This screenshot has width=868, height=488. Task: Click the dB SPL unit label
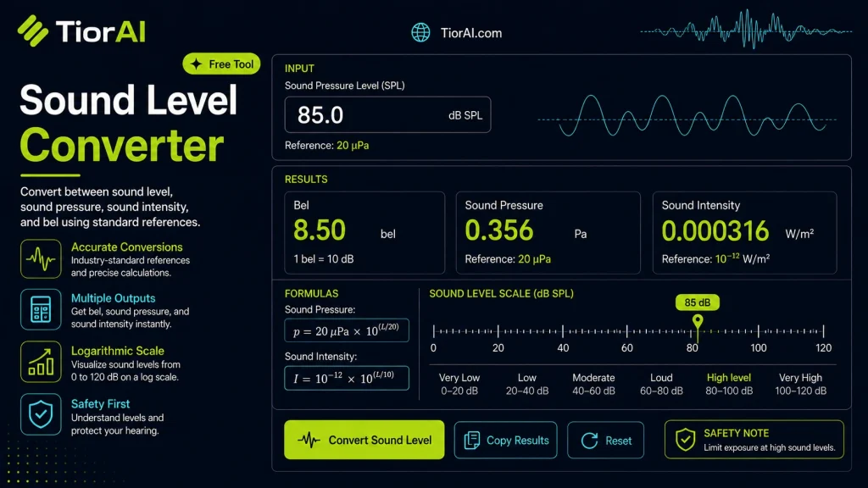pyautogui.click(x=465, y=115)
